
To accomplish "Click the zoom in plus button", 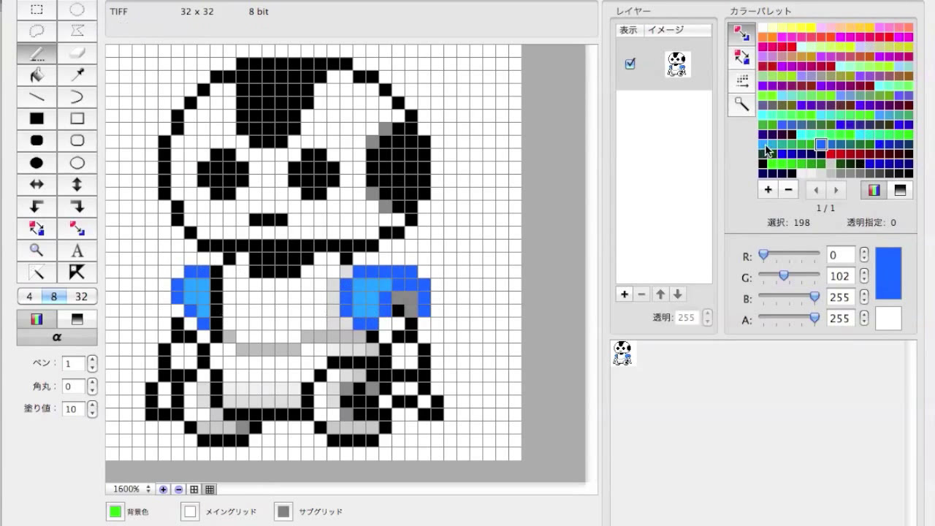I will (163, 489).
